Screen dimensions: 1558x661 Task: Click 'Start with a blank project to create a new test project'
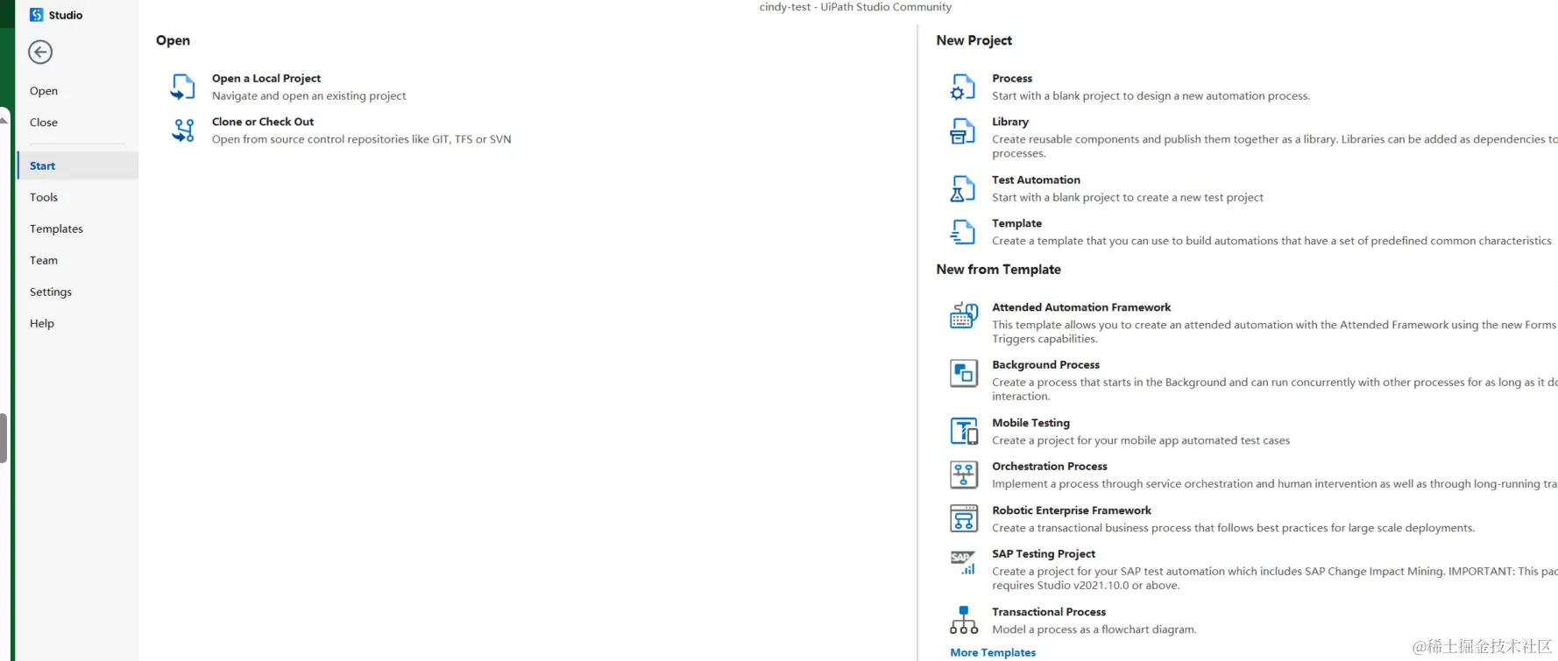click(1128, 198)
